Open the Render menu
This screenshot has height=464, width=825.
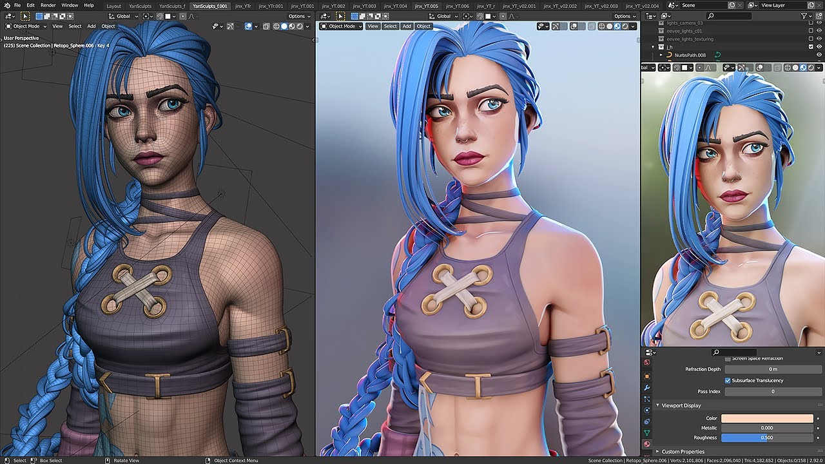(48, 5)
